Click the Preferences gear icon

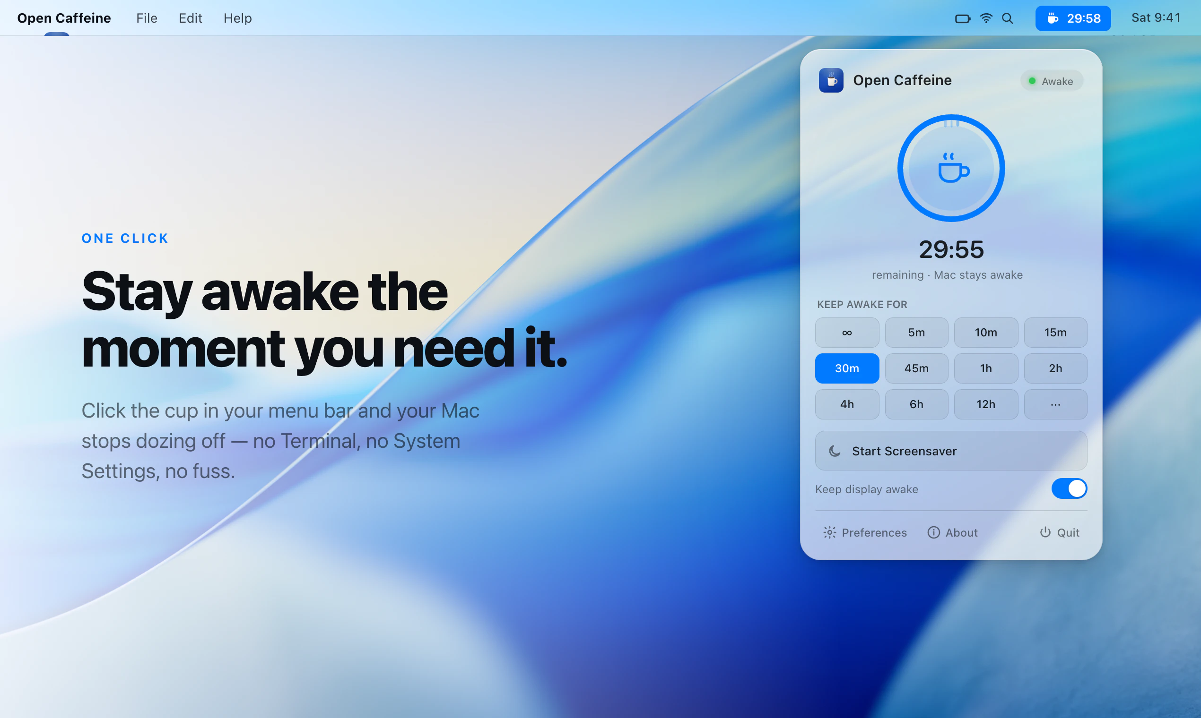pos(829,533)
